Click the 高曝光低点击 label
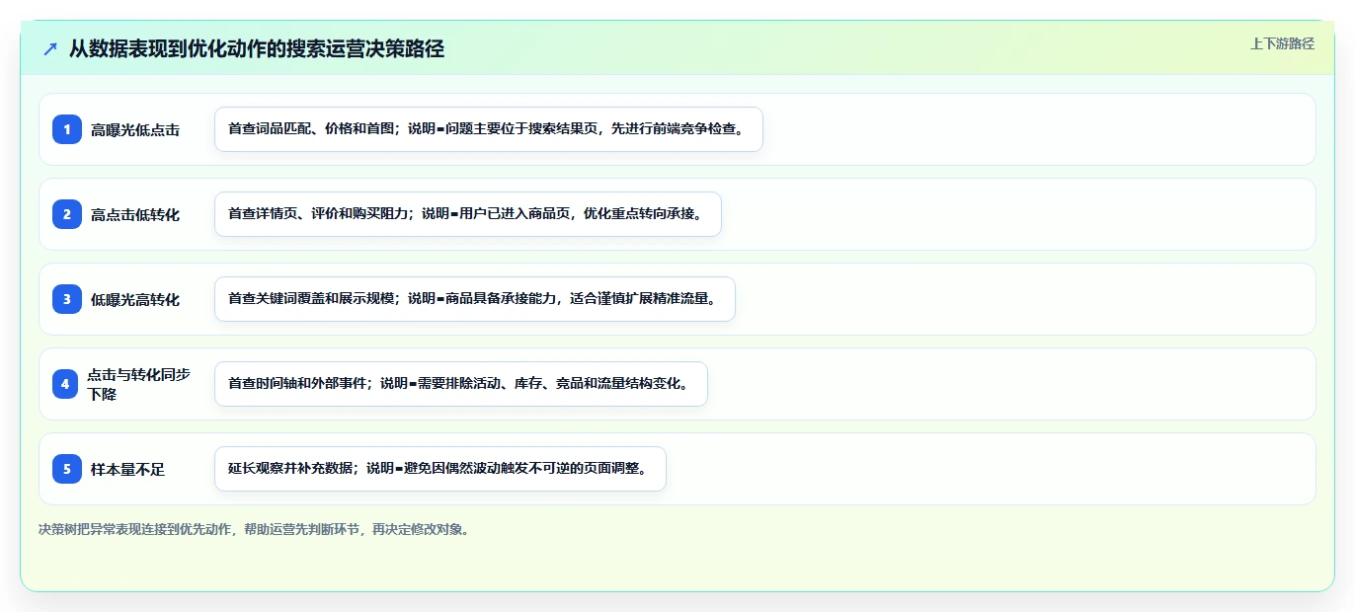Screen dimensions: 1355x612 135,129
